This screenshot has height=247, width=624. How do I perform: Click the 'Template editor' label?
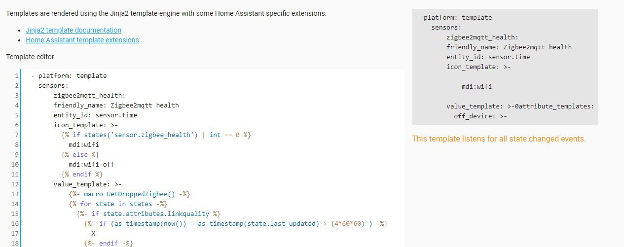30,57
